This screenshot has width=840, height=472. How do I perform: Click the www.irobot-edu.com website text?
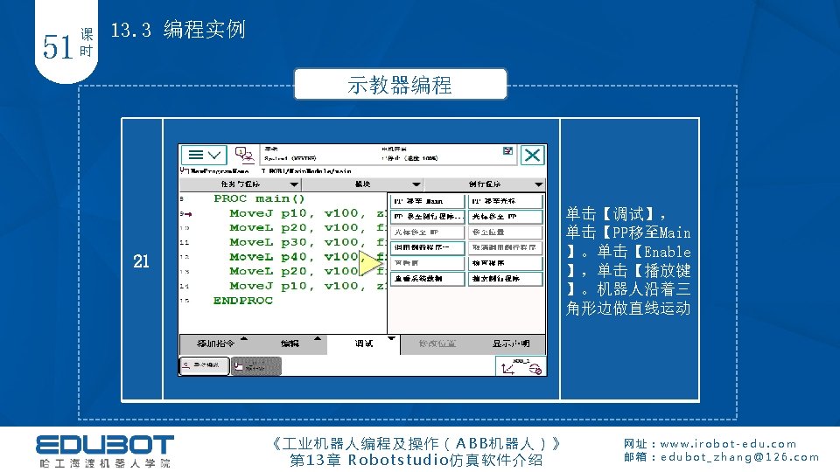pyautogui.click(x=728, y=444)
